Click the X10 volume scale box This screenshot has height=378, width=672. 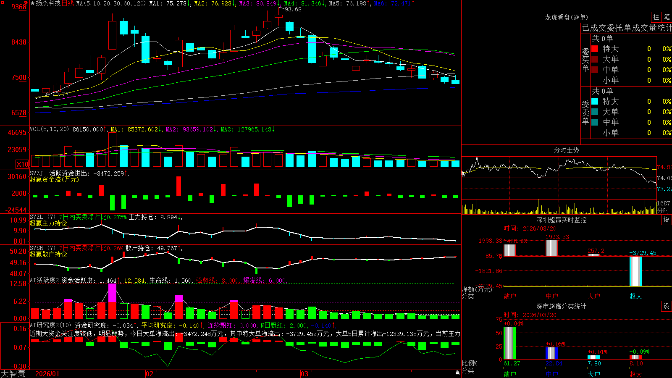(22, 164)
